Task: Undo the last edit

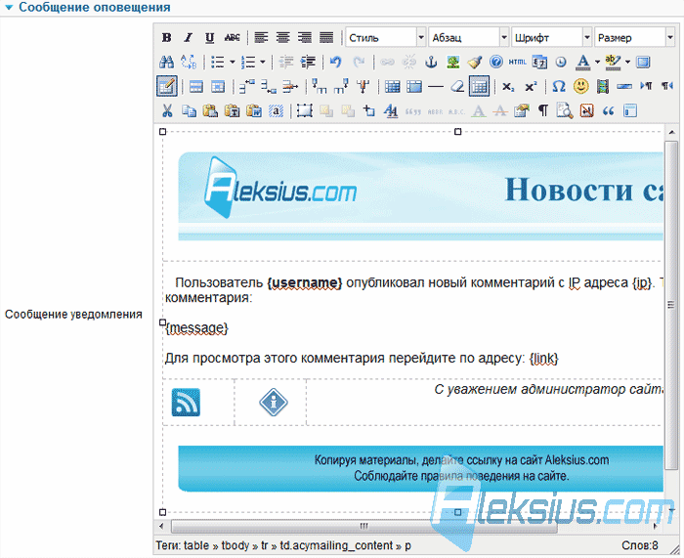Action: coord(335,62)
